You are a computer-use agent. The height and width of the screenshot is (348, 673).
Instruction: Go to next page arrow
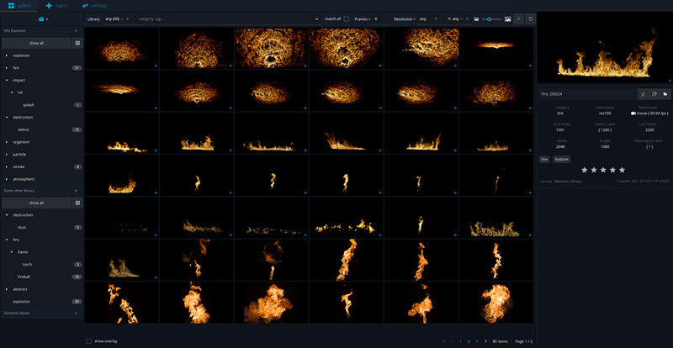point(477,341)
